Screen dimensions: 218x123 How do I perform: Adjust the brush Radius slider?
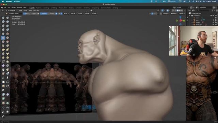[x=30, y=14]
